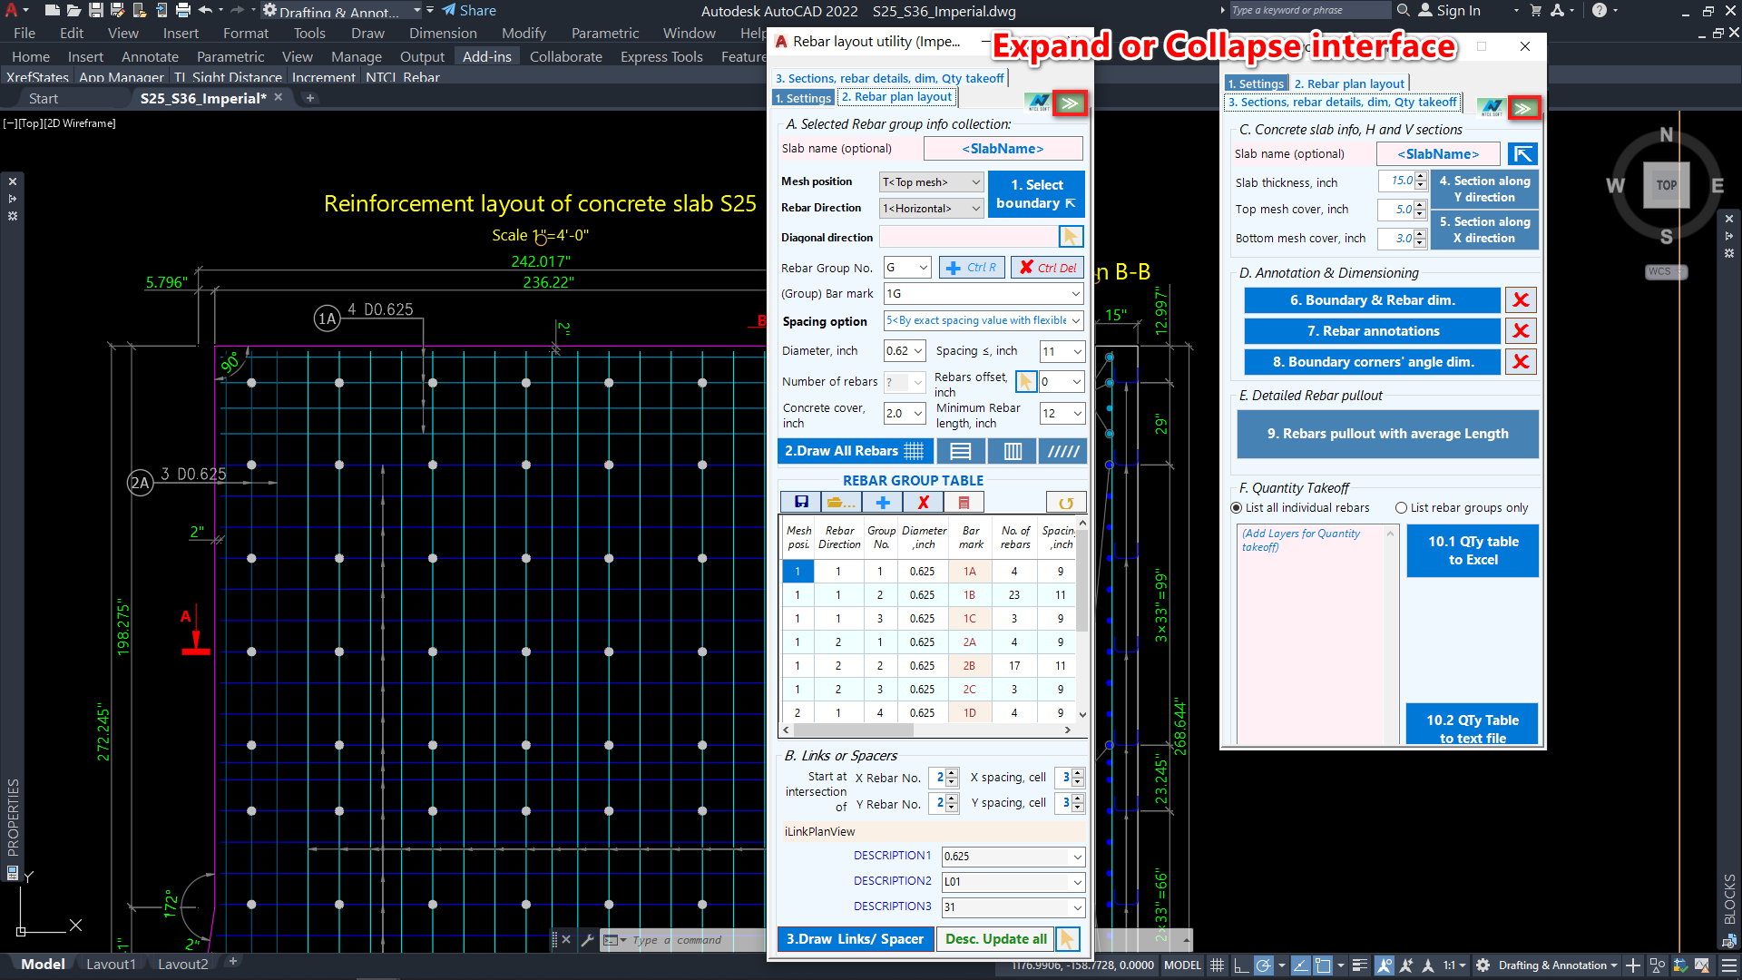This screenshot has height=980, width=1742.
Task: Click the blue plus icon to add rebar group row
Action: click(882, 503)
